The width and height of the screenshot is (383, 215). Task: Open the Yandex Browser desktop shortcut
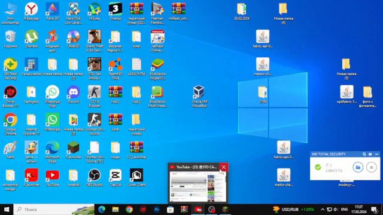coord(31,13)
